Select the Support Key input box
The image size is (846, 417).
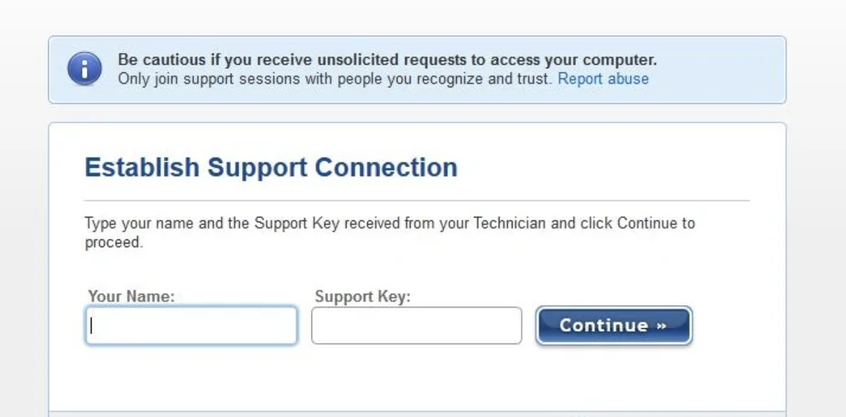417,325
